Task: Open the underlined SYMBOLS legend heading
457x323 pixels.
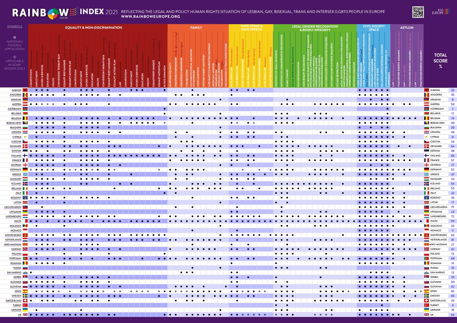Action: [15, 26]
